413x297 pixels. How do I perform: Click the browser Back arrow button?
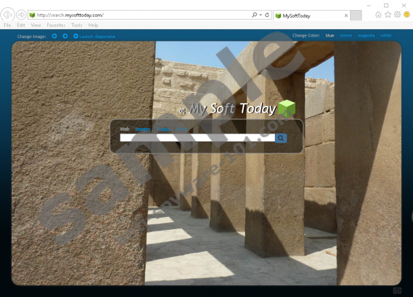coord(8,14)
